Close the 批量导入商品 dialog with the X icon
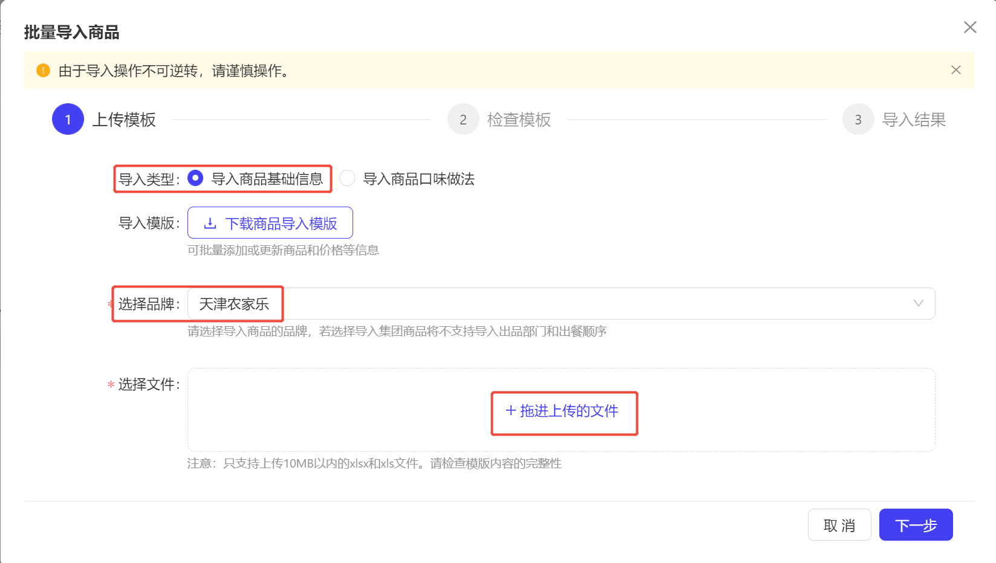 click(970, 27)
